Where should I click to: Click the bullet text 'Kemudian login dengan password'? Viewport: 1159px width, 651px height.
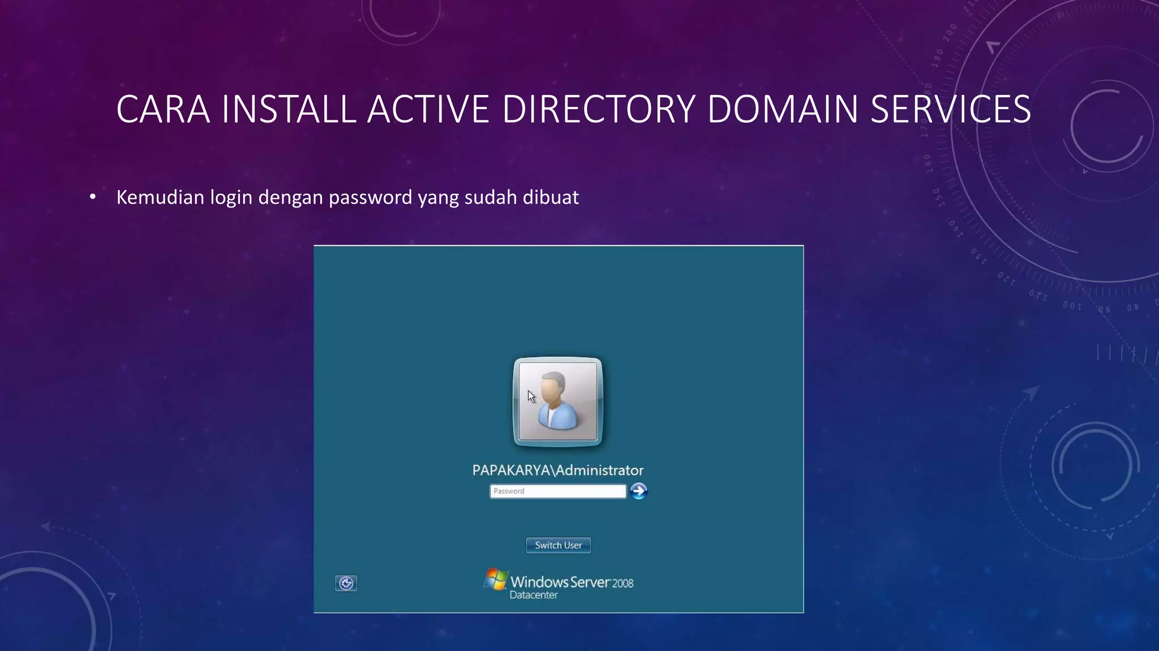(x=264, y=197)
